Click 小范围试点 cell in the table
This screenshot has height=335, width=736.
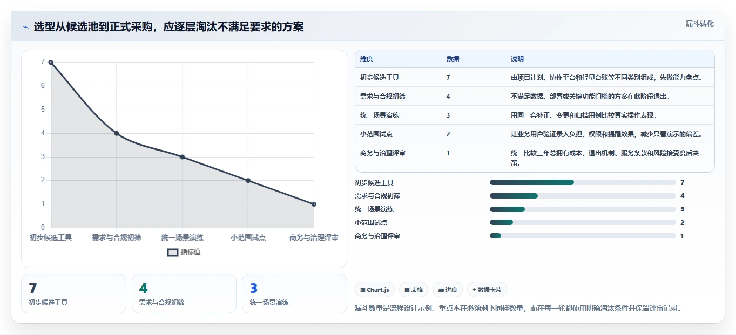point(376,134)
